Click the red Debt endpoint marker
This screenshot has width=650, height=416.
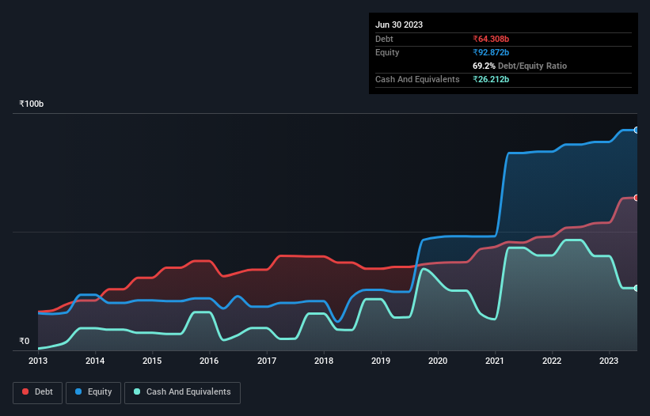coord(637,198)
